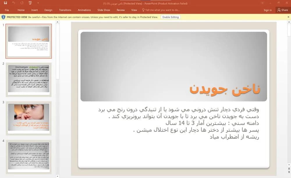Click the last text line ريشه از اضطراب مياد
Viewport: 291px width, 178px height.
click(x=234, y=137)
